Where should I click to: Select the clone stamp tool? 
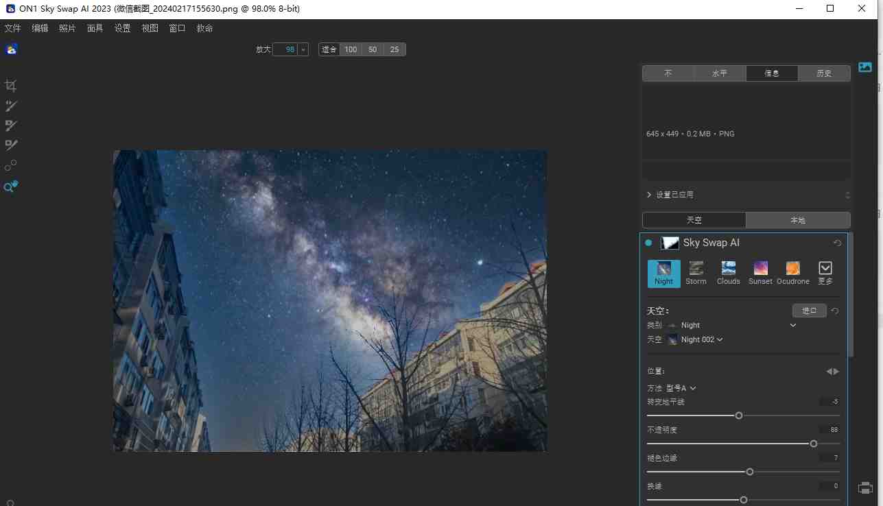11,145
